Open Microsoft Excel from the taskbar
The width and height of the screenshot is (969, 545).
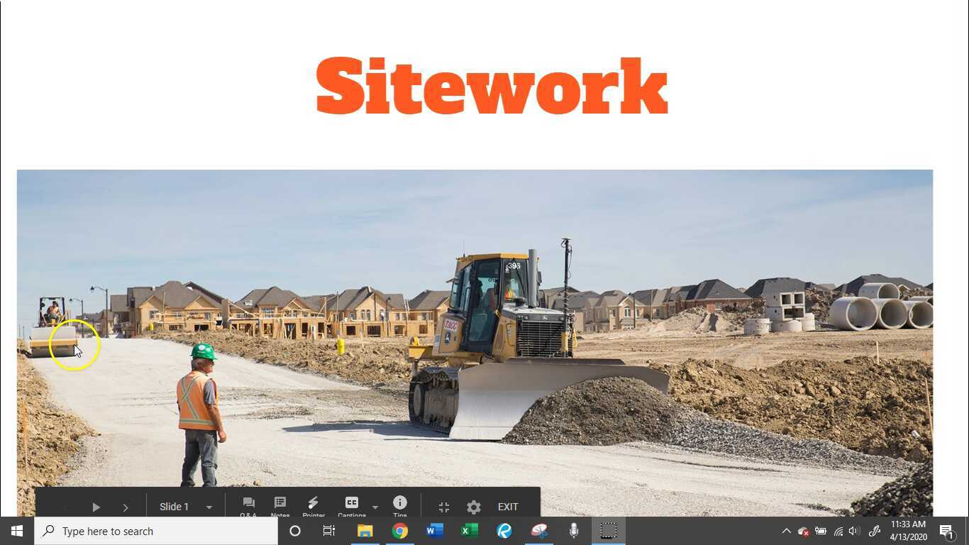coord(469,530)
